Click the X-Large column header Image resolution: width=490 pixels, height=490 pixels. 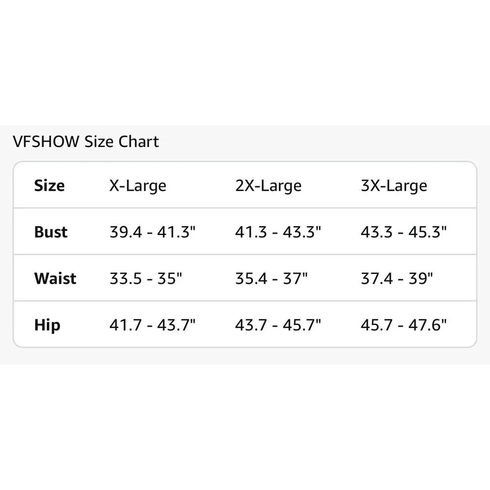coord(138,186)
